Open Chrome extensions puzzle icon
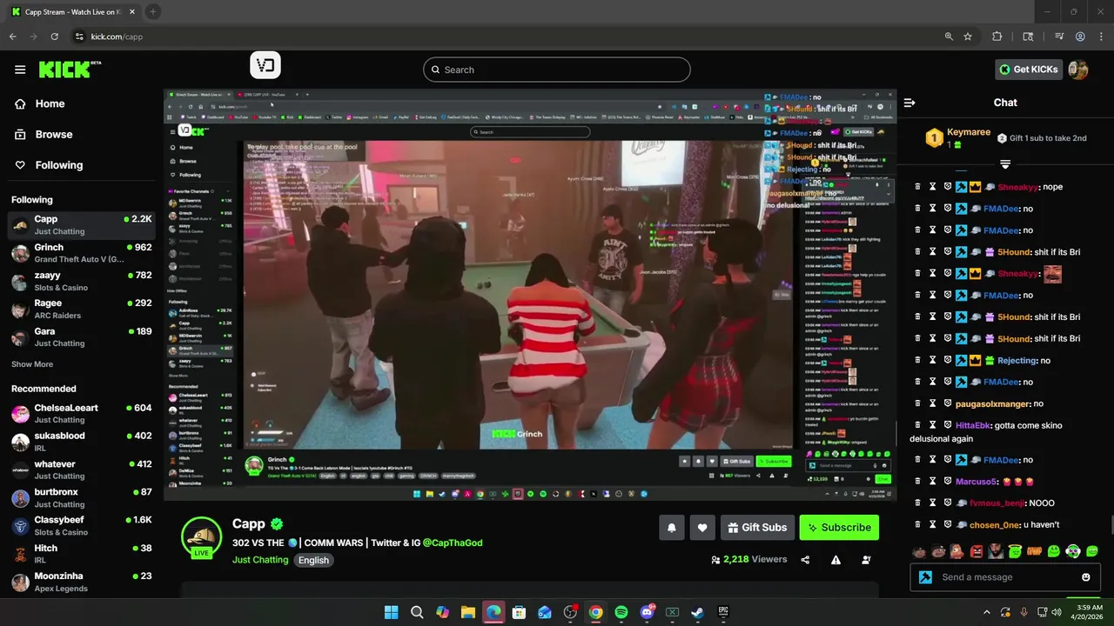This screenshot has height=626, width=1114. [x=997, y=37]
